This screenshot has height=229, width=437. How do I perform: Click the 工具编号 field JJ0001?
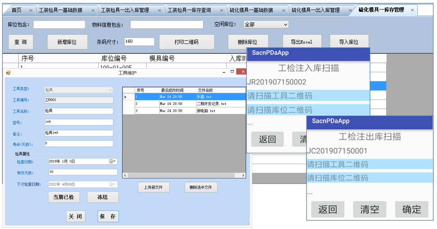click(79, 100)
